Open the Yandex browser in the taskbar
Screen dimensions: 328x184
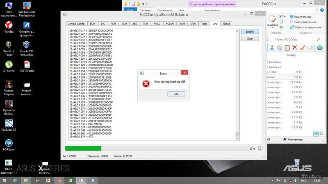pos(59,180)
